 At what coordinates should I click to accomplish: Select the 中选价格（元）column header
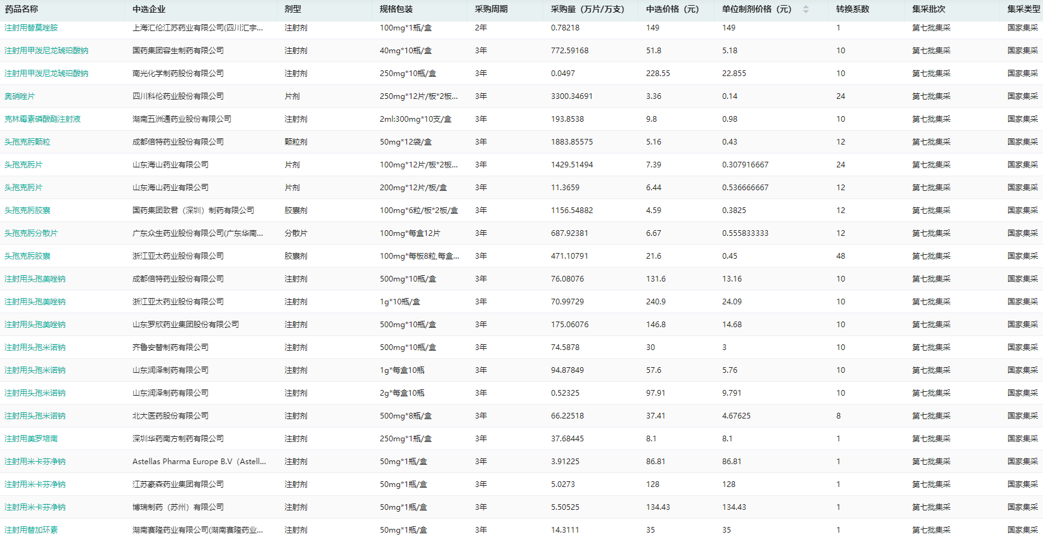(673, 10)
